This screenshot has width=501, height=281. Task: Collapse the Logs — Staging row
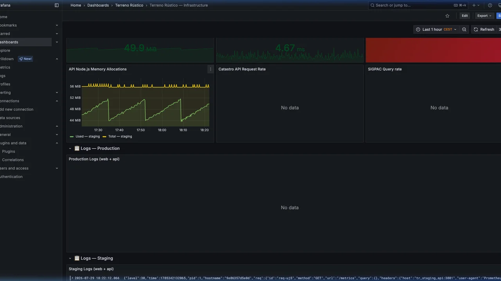(x=70, y=258)
